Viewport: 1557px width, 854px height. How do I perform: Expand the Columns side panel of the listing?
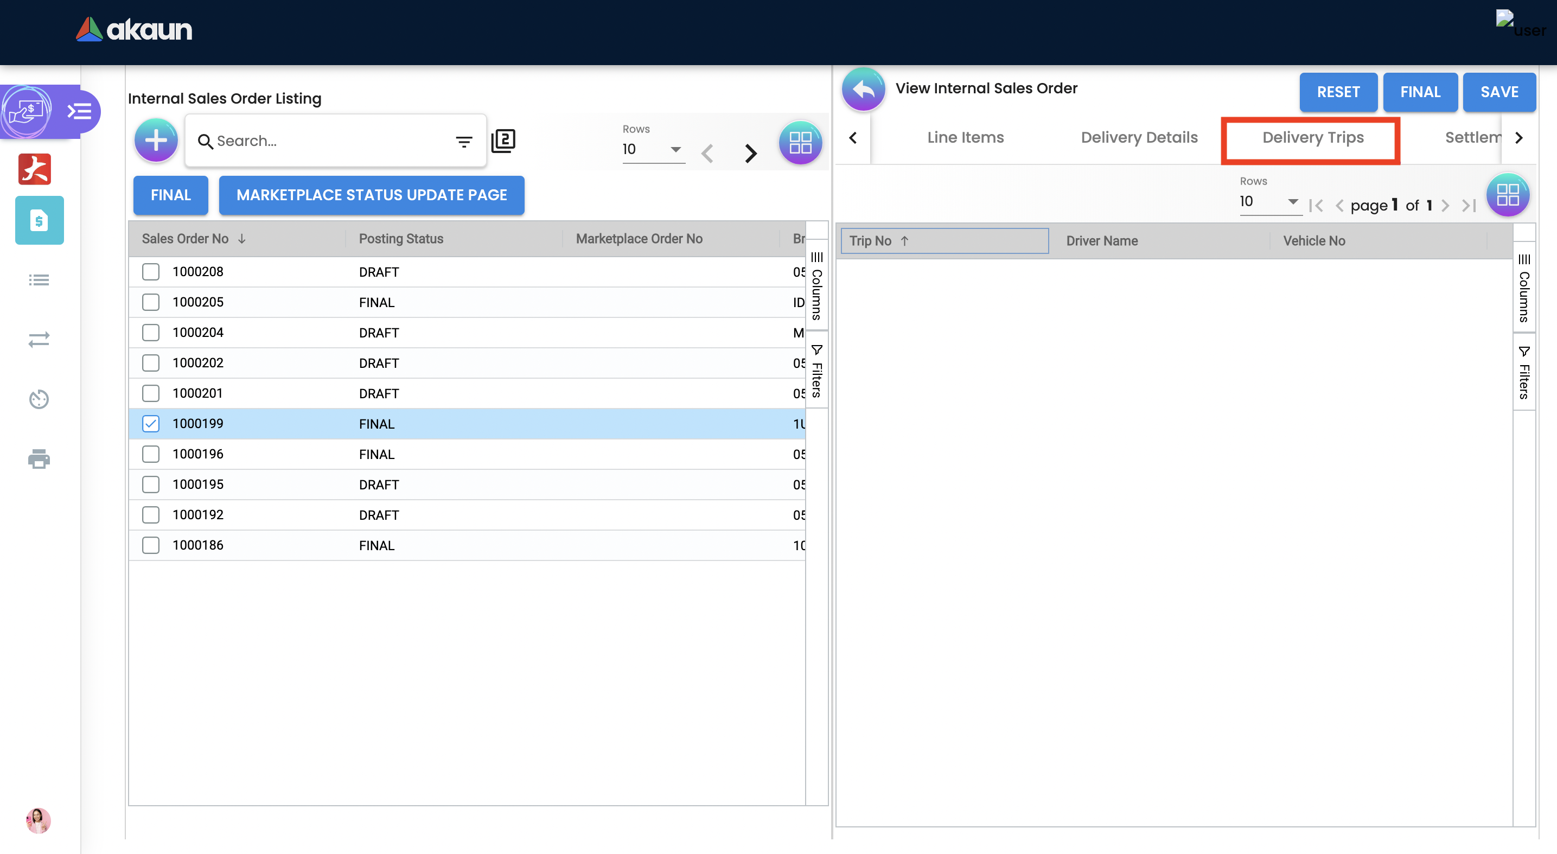tap(816, 286)
